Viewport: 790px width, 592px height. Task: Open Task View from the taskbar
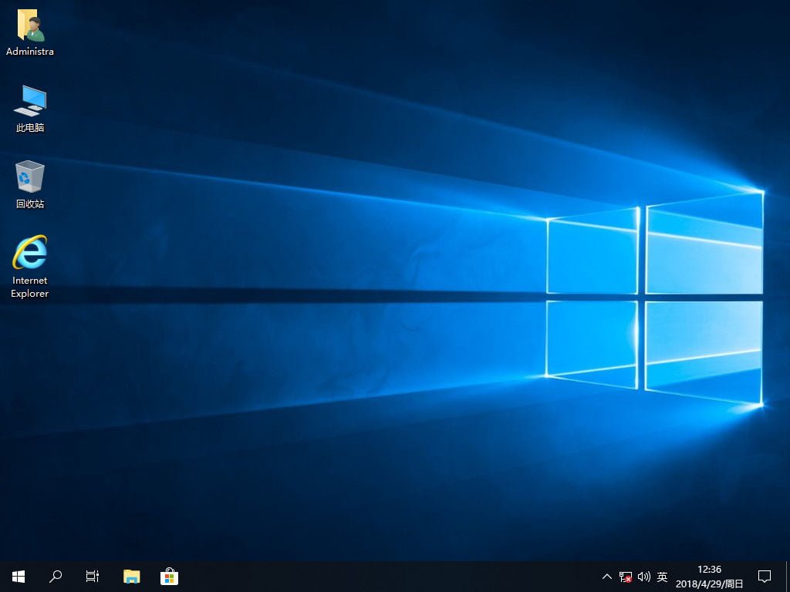pyautogui.click(x=93, y=576)
